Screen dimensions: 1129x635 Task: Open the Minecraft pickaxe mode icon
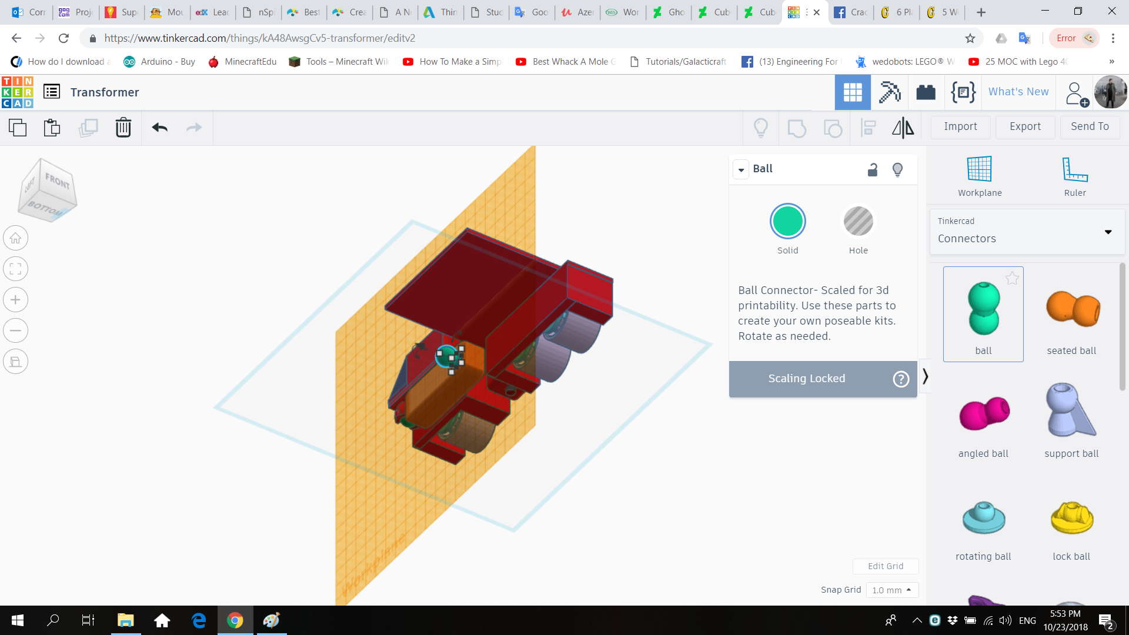(889, 92)
